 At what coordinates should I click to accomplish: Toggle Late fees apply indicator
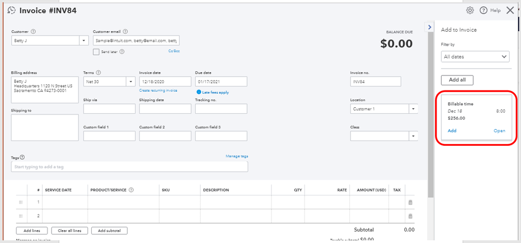(199, 92)
